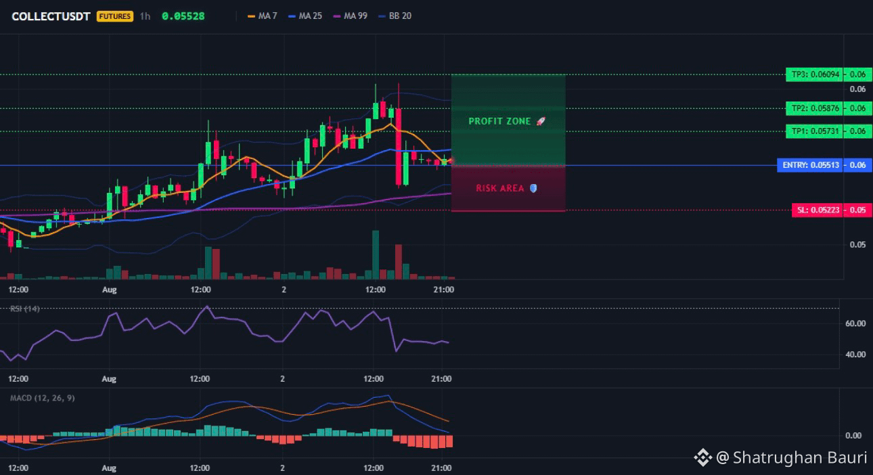873x475 pixels.
Task: Click the RSI (14) indicator label
Action: point(25,309)
